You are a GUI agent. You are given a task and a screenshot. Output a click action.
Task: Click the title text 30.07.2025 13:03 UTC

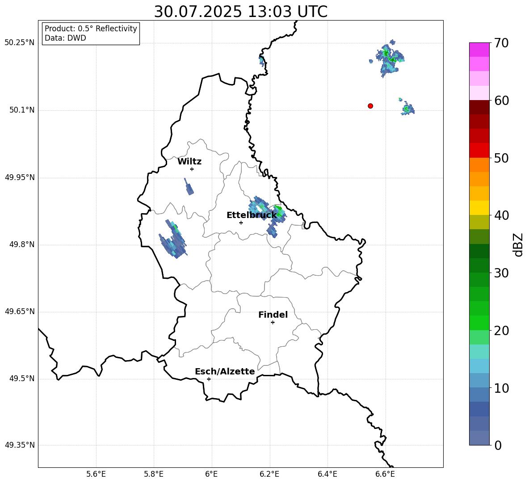point(240,12)
